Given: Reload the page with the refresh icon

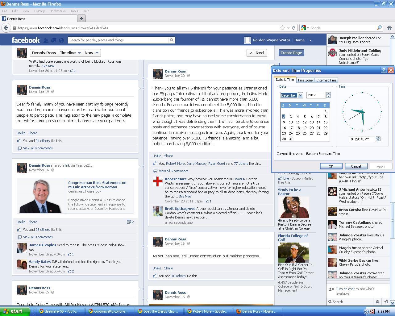Looking at the screenshot, I should pos(293,28).
